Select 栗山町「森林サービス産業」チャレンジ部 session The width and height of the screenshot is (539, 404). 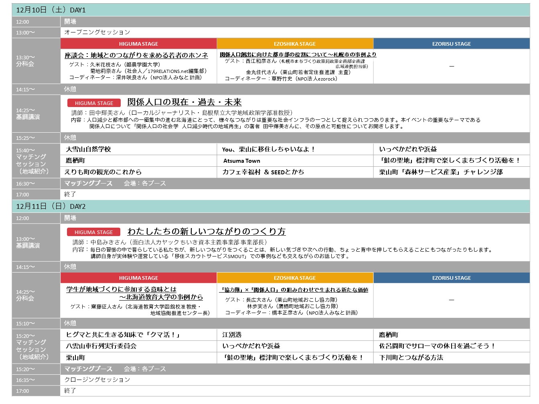pos(441,172)
